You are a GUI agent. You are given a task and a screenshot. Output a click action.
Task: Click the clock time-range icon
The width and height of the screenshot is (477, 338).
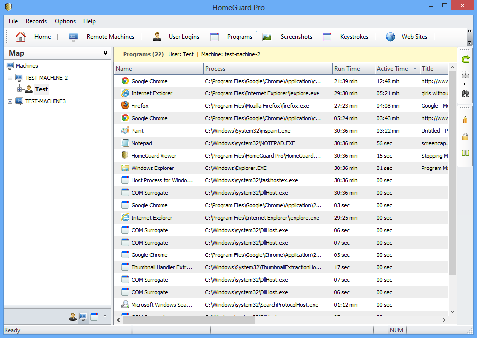click(x=465, y=74)
